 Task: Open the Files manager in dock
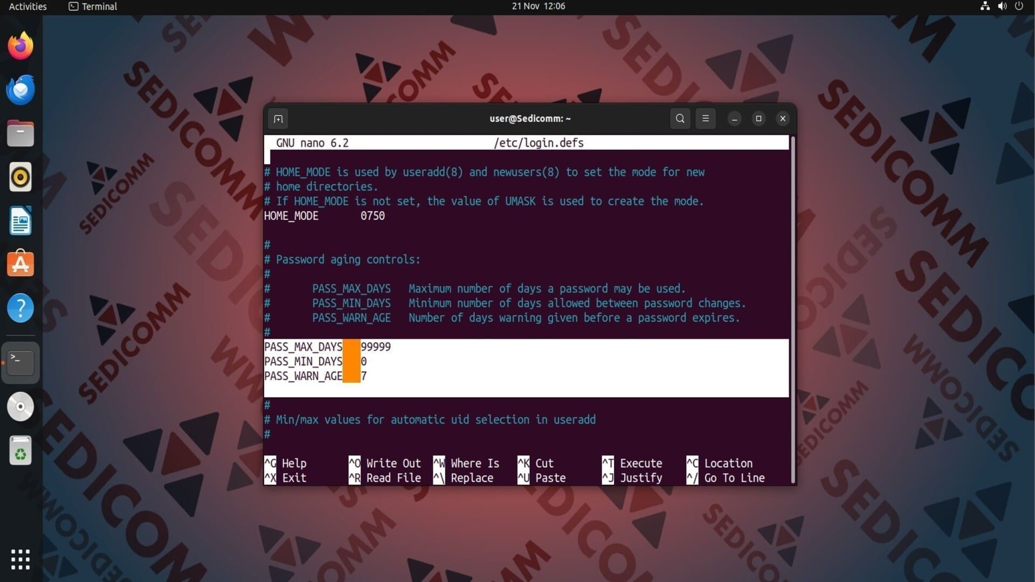tap(20, 134)
